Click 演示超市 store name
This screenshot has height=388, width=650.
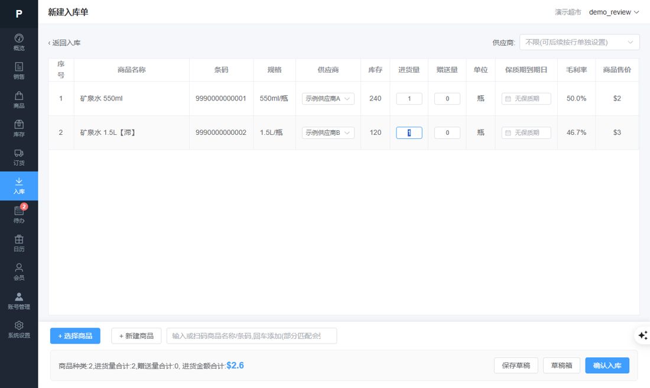pyautogui.click(x=568, y=12)
